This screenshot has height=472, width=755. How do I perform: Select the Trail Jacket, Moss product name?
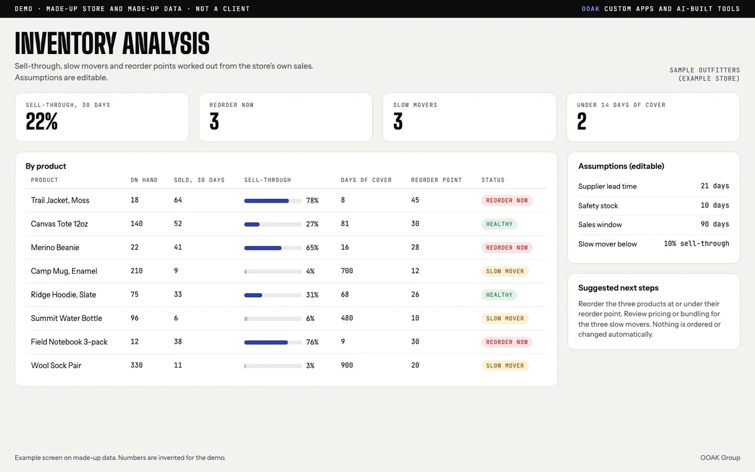click(x=60, y=200)
